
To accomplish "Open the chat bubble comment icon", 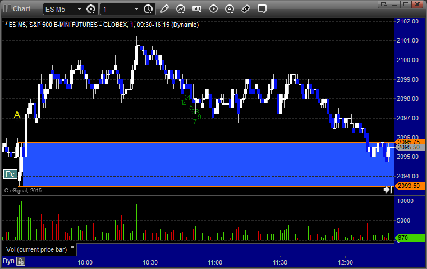I will (262, 10).
